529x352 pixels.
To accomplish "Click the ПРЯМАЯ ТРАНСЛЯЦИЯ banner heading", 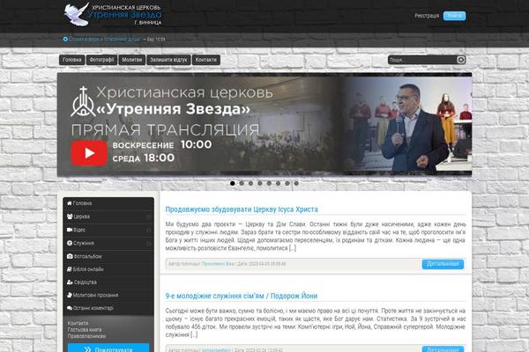I will [x=166, y=130].
